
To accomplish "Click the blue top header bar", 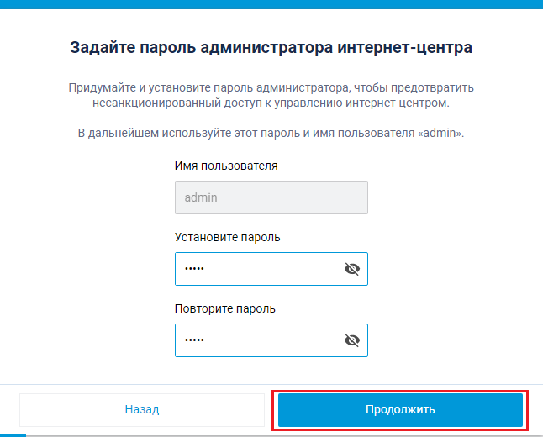I will coord(271,4).
